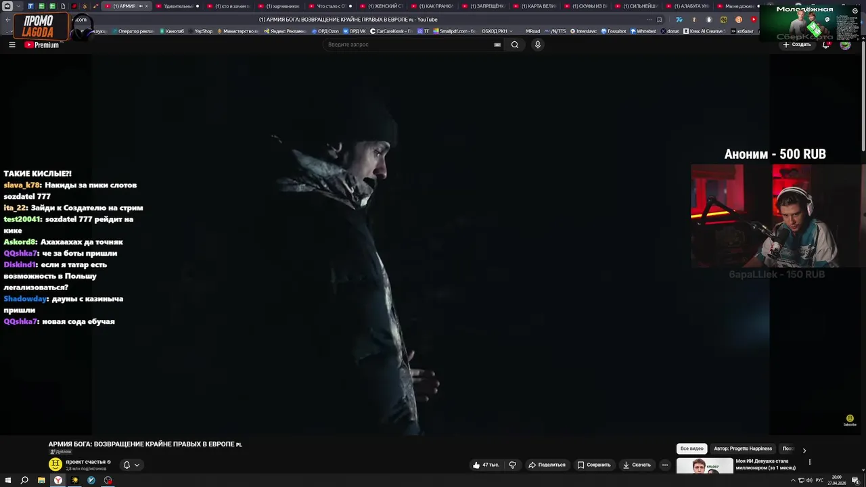Image resolution: width=866 pixels, height=487 pixels.
Task: Open the проект счастья channel avatar
Action: point(55,464)
